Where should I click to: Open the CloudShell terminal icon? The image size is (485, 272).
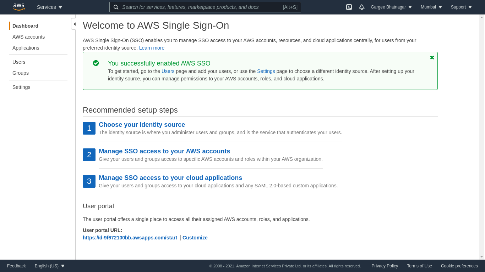click(349, 7)
